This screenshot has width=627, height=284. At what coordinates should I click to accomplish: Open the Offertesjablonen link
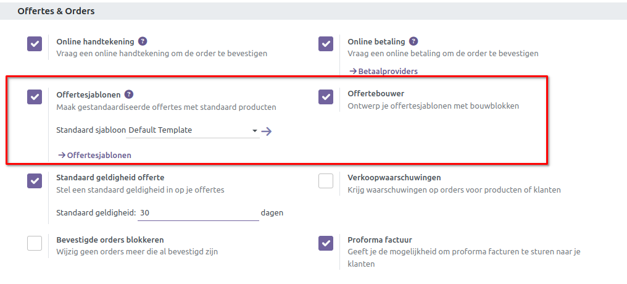pos(94,155)
